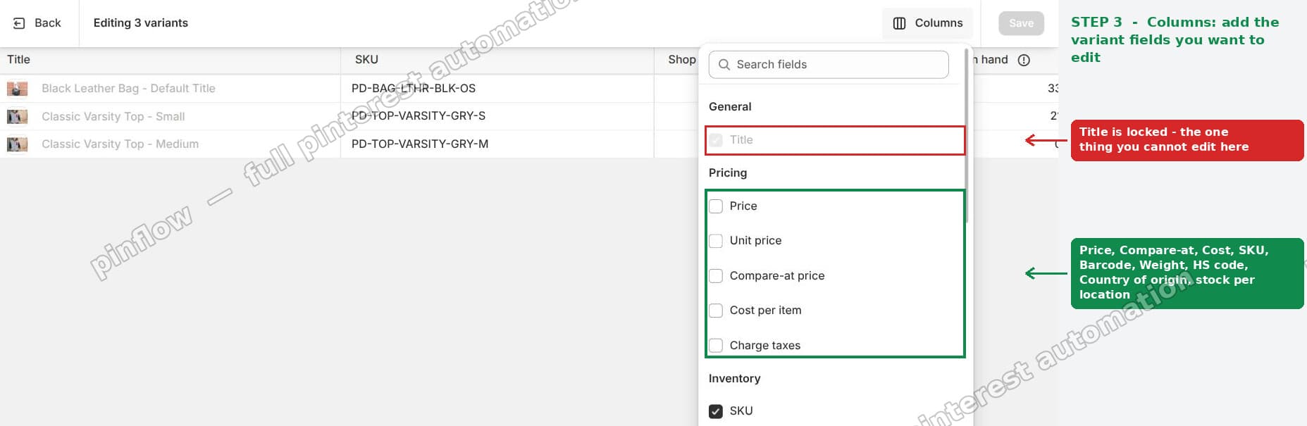
Task: Check the Cost per item option
Action: point(716,311)
